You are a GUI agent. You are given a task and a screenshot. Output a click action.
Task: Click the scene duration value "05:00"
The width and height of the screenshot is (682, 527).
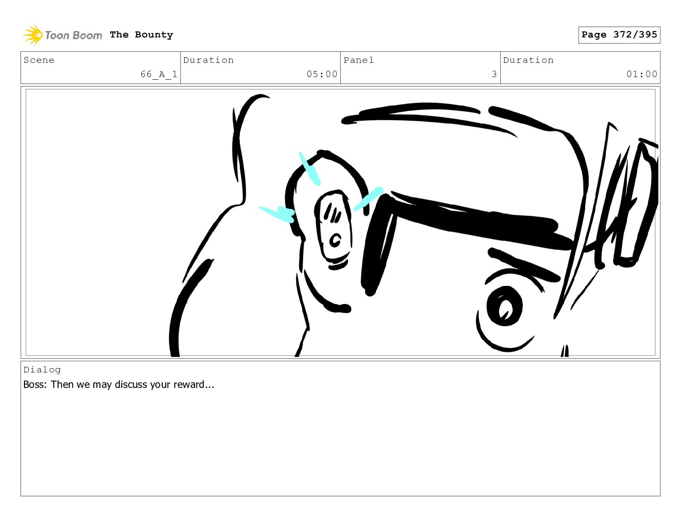point(322,74)
